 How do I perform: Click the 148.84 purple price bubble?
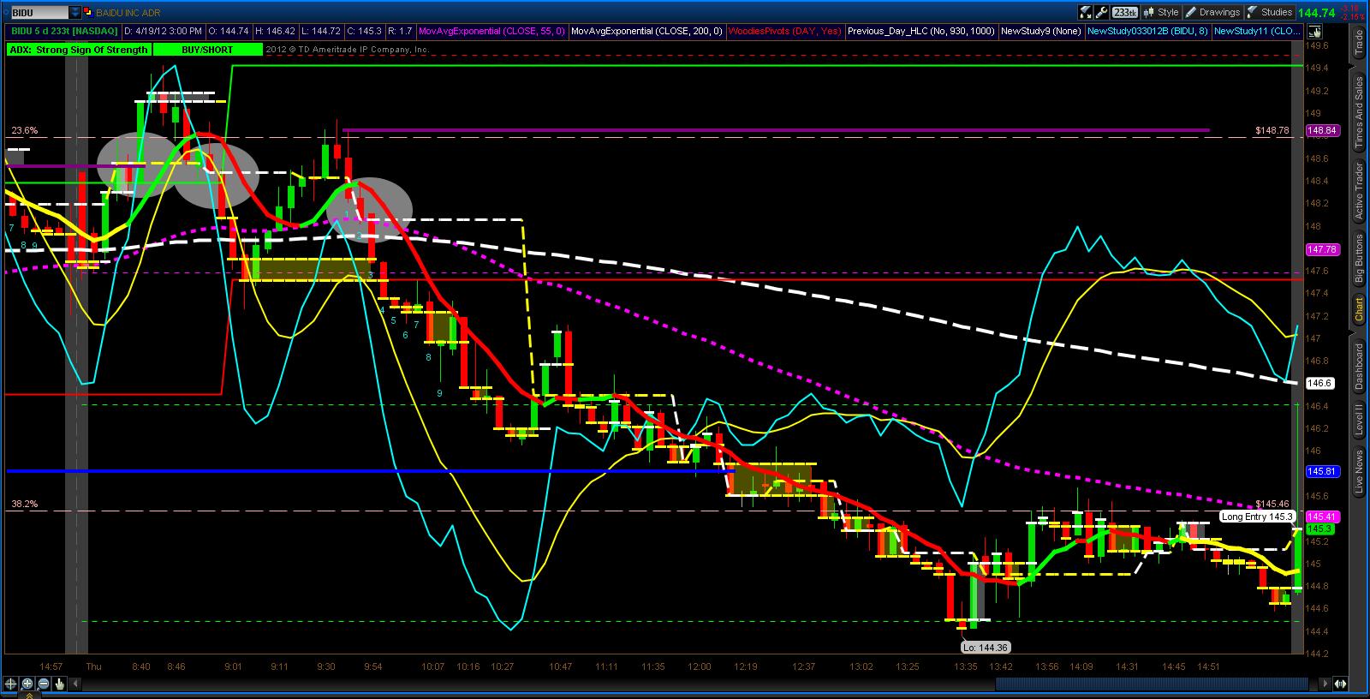tap(1321, 130)
